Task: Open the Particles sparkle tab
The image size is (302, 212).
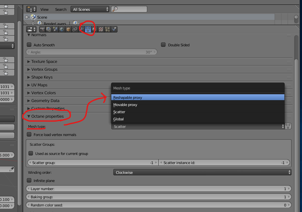Action: pos(107,29)
